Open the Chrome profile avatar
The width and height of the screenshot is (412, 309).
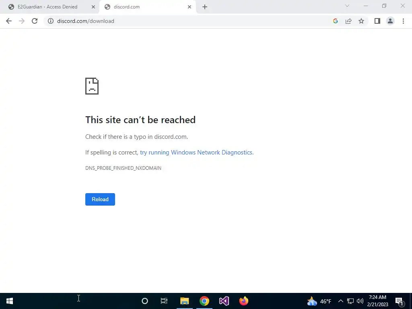point(390,21)
